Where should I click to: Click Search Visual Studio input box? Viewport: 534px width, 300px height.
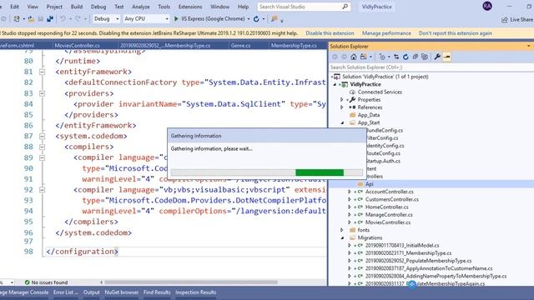click(303, 7)
